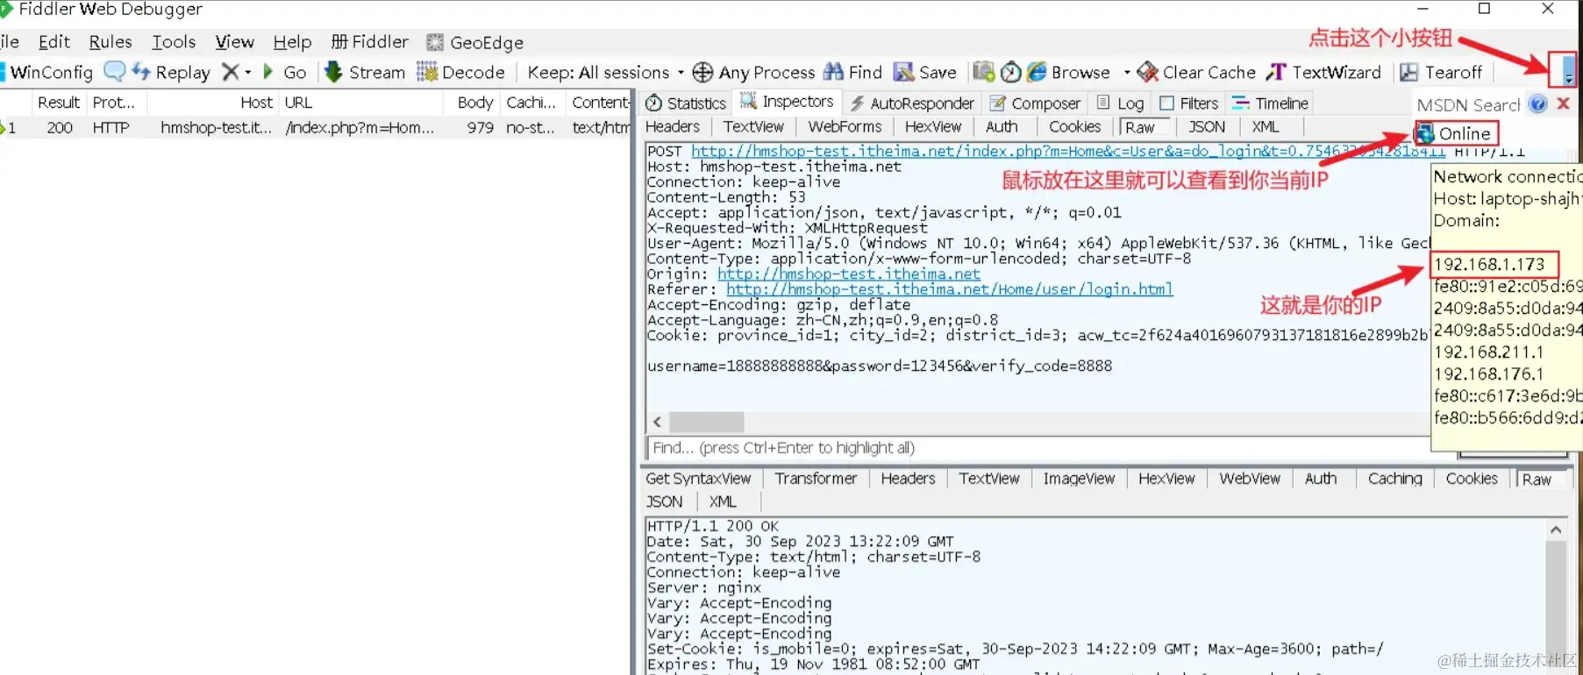1583x675 pixels.
Task: Click the comment speech bubble icon
Action: pyautogui.click(x=114, y=71)
